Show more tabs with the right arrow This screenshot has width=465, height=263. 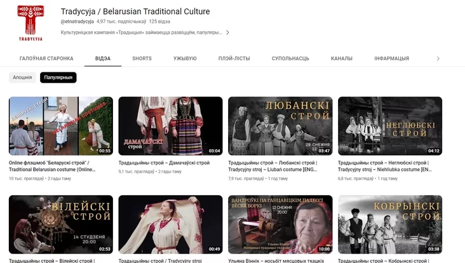438,58
